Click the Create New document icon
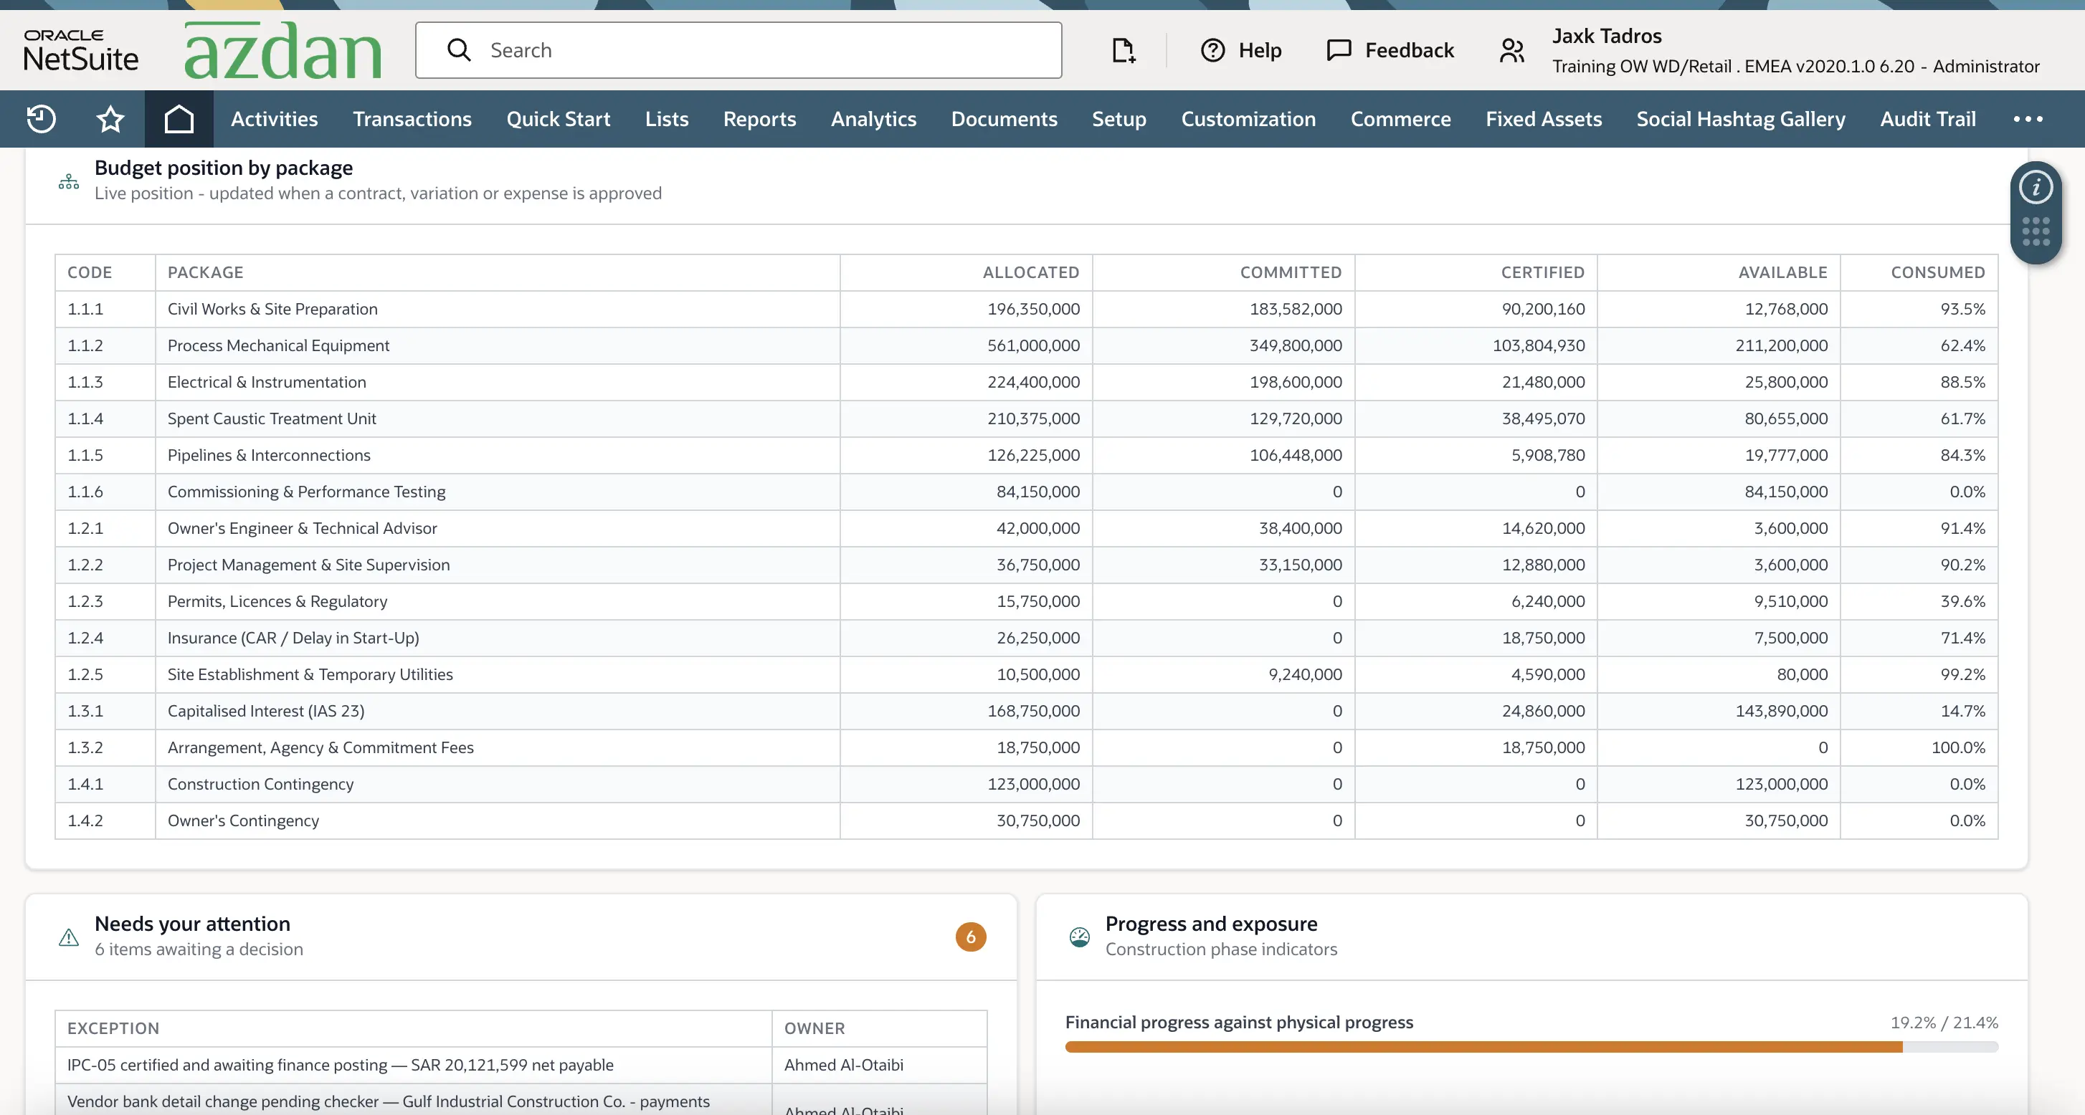Image resolution: width=2085 pixels, height=1115 pixels. [1124, 50]
